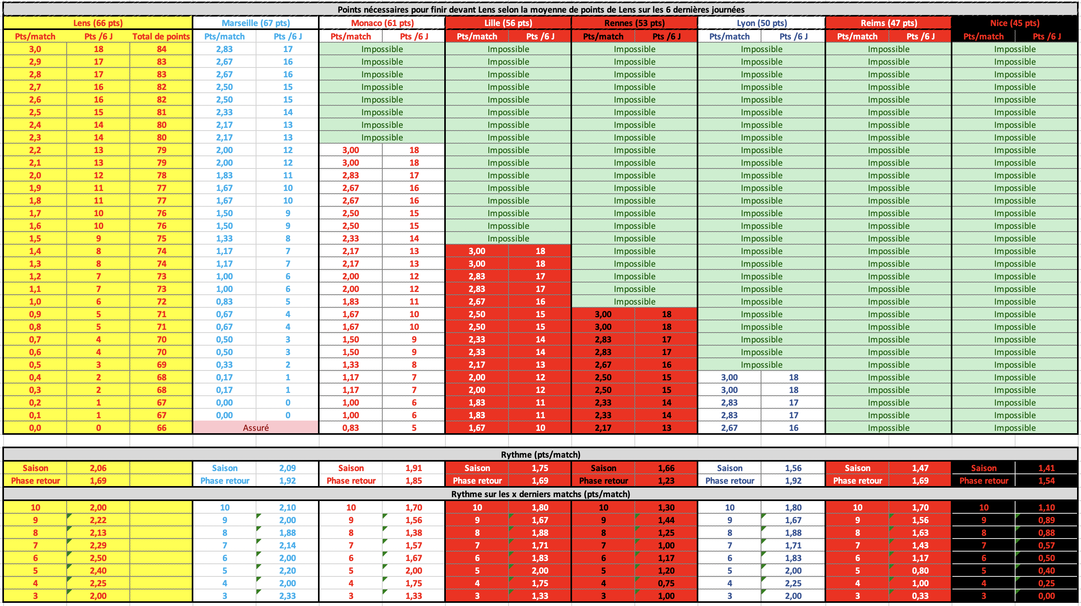This screenshot has height=606, width=1081.
Task: Click the Nice "Phase retour" label
Action: tap(984, 481)
